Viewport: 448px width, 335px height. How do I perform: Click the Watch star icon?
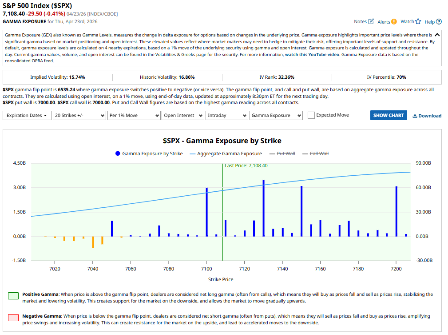418,21
